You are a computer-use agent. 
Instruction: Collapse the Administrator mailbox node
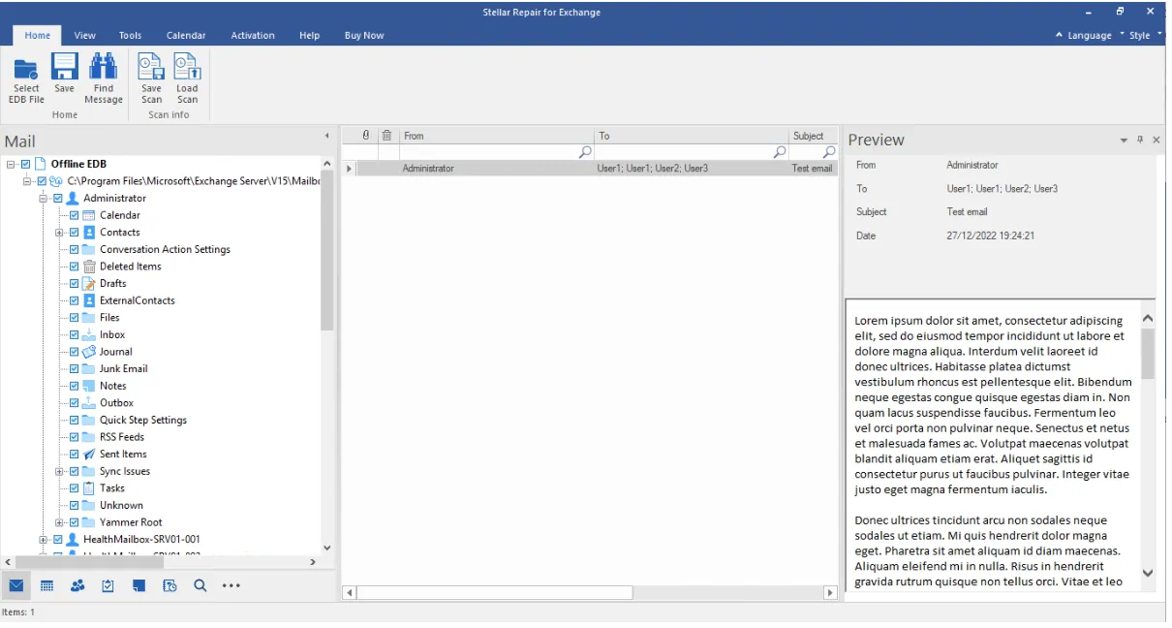click(x=44, y=198)
